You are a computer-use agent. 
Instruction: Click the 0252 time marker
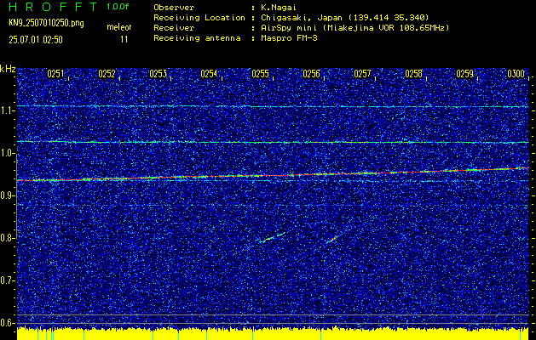click(x=107, y=74)
